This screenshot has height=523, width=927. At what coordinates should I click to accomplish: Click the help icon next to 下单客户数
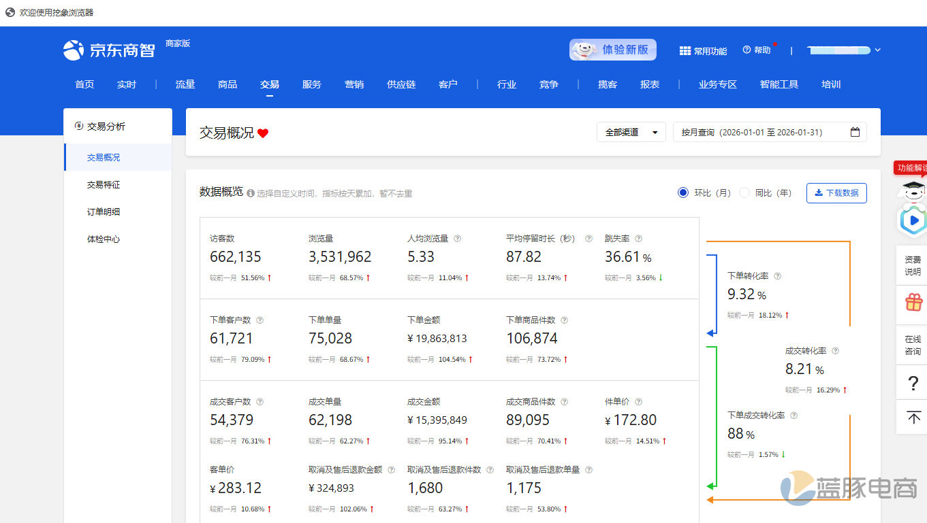point(260,320)
